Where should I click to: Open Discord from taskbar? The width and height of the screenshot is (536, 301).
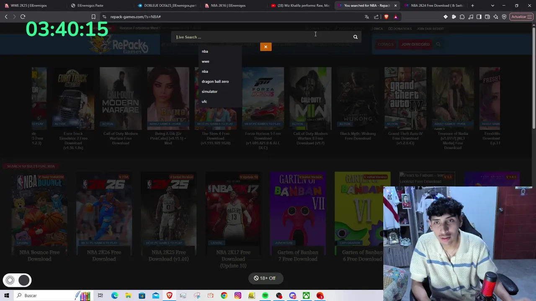click(292, 296)
